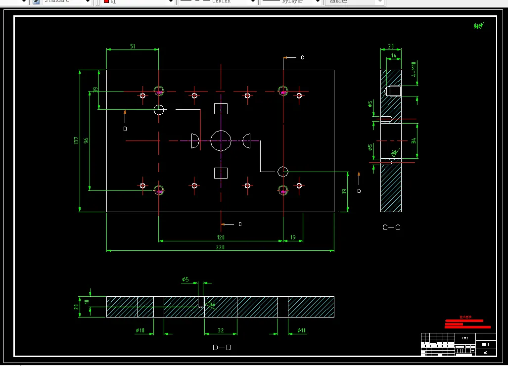This screenshot has width=508, height=366.
Task: Select the 96 vertical dimension text
Action: [x=86, y=140]
